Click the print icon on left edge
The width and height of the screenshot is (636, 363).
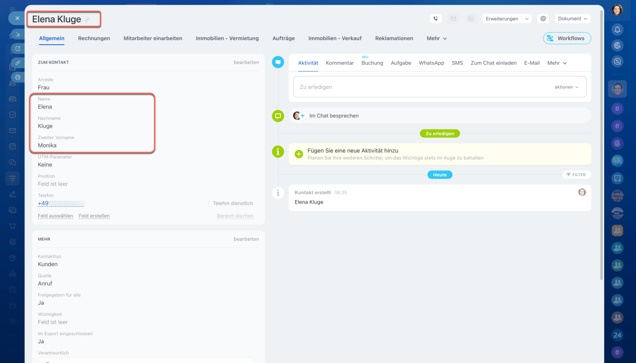point(18,77)
